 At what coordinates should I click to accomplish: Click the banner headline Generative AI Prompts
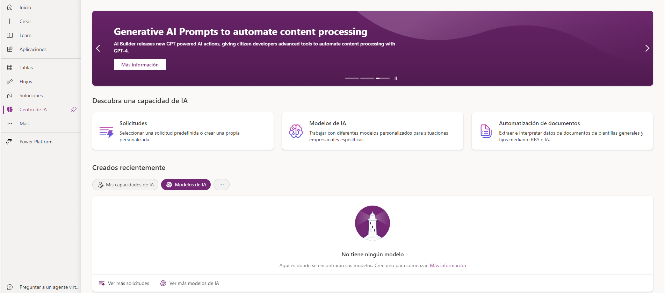240,32
